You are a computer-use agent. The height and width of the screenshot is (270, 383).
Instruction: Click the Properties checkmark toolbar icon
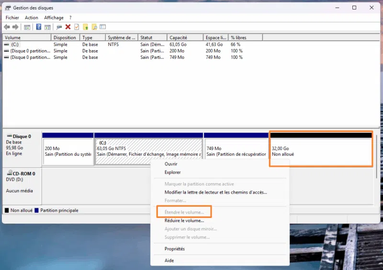tap(76, 27)
